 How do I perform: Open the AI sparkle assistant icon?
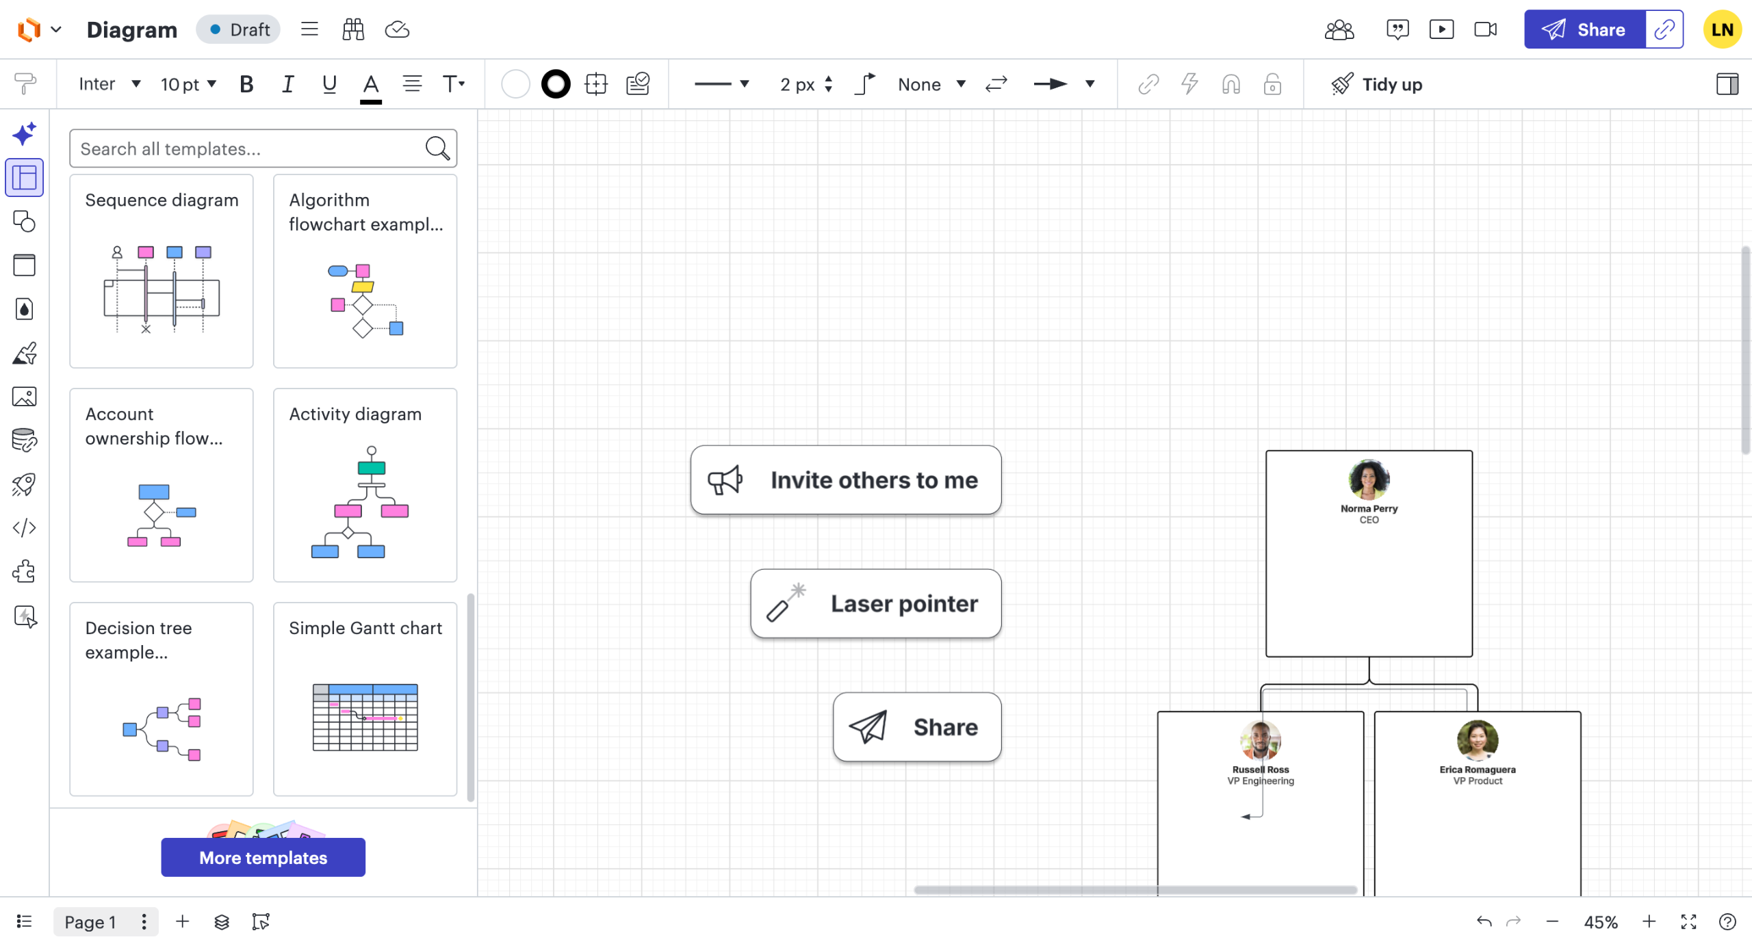point(24,134)
